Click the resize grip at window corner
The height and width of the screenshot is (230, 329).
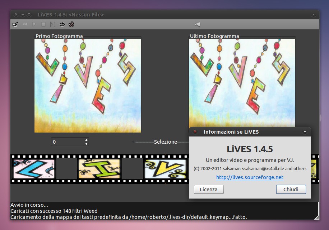pos(316,217)
